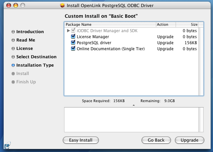Close the installer window

pos(9,5)
